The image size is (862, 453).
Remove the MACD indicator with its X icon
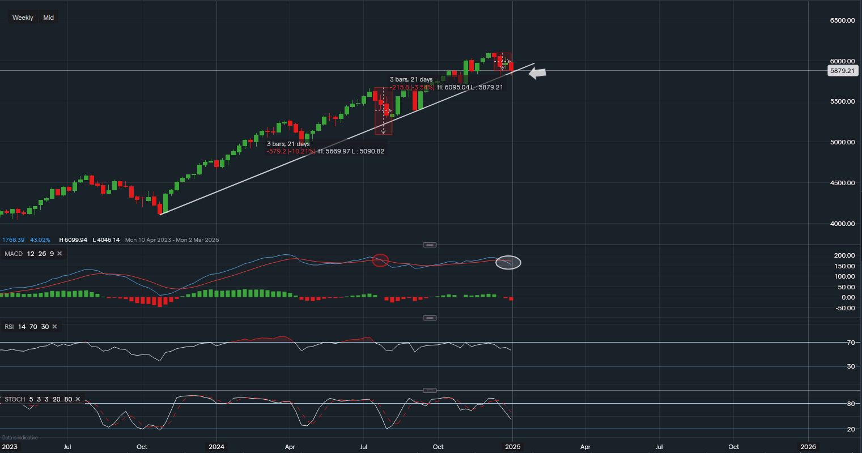[x=60, y=254]
